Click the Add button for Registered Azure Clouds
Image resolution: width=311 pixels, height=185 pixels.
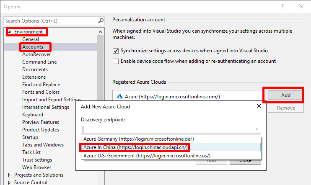[x=285, y=95]
